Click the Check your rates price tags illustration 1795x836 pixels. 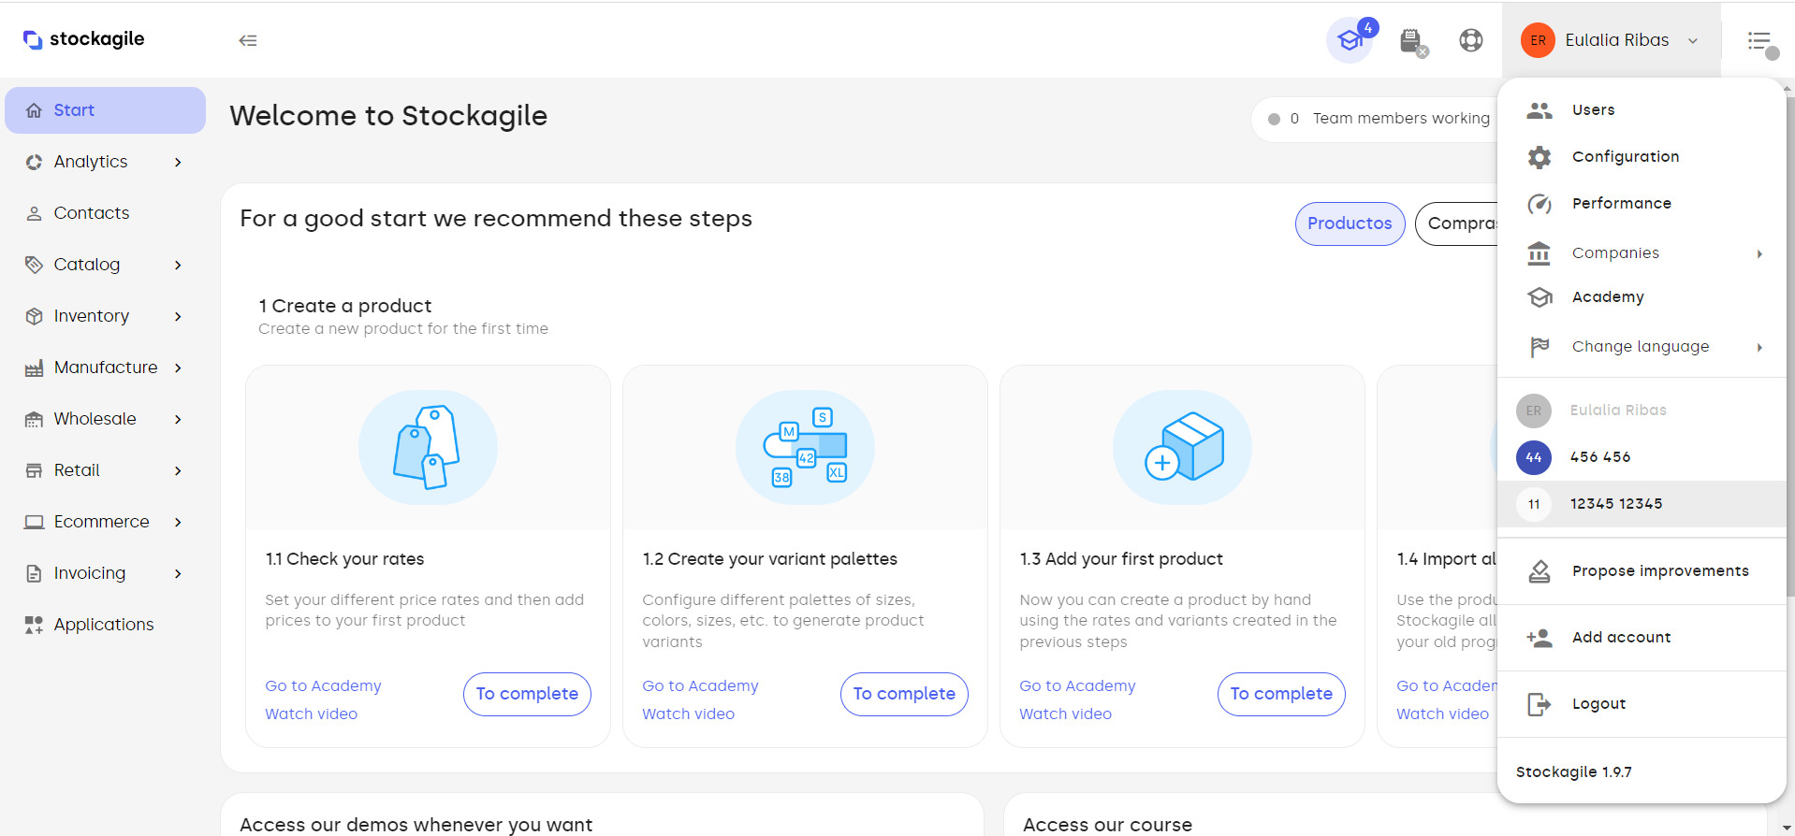point(428,448)
